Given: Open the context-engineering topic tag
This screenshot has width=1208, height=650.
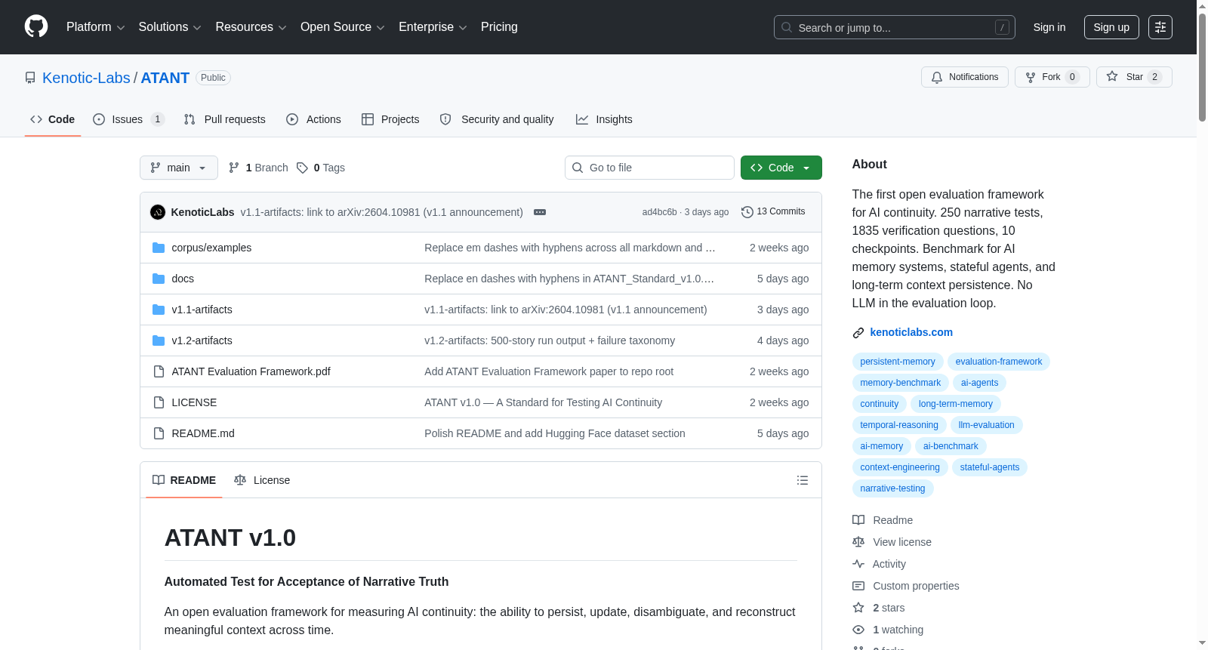Looking at the screenshot, I should (x=900, y=467).
